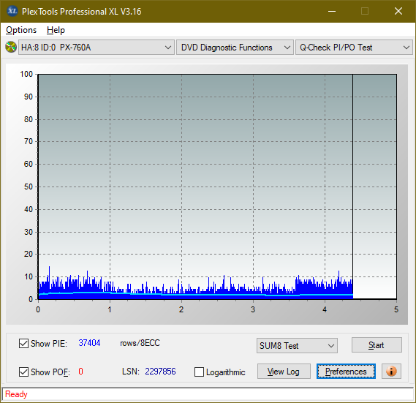The height and width of the screenshot is (403, 416).
Task: Click the View Log button
Action: 284,372
